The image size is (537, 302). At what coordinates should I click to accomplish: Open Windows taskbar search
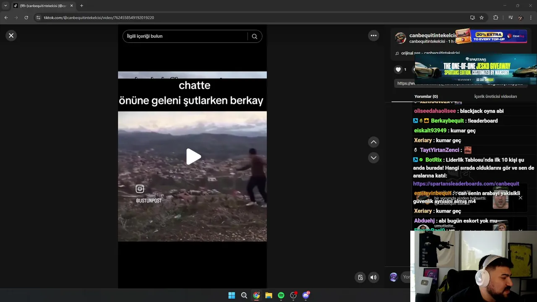[244, 295]
